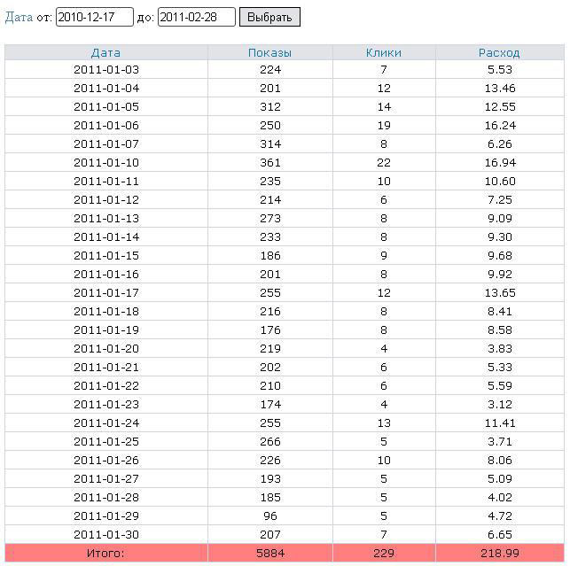Click clicks value 14 for 2011-01-05
Image resolution: width=570 pixels, height=566 pixels.
point(384,107)
